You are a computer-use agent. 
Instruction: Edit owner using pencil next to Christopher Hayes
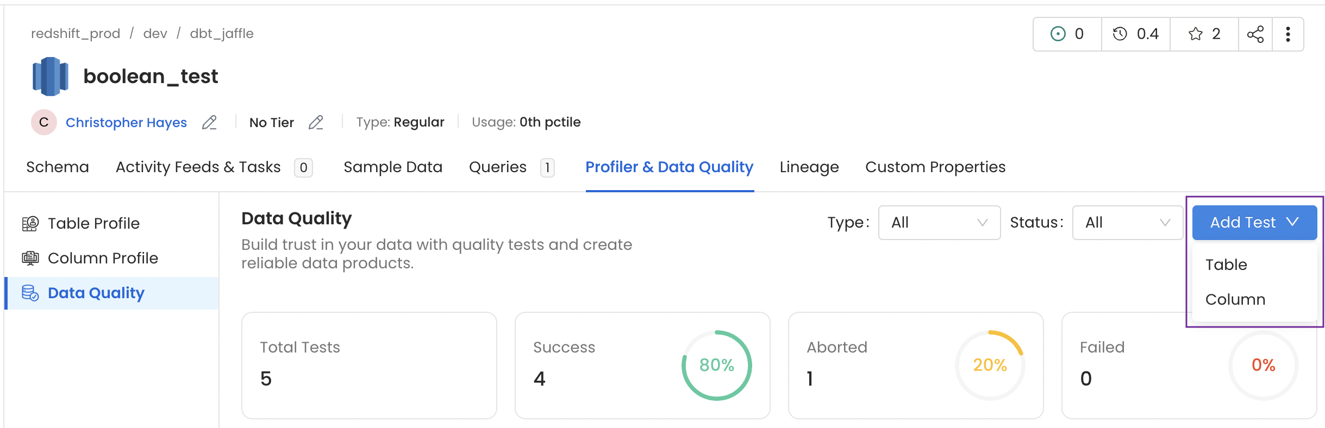(209, 123)
